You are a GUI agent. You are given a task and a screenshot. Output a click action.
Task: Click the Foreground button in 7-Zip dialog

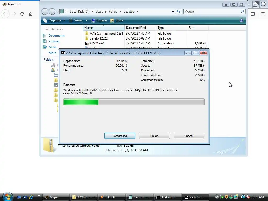point(120,136)
